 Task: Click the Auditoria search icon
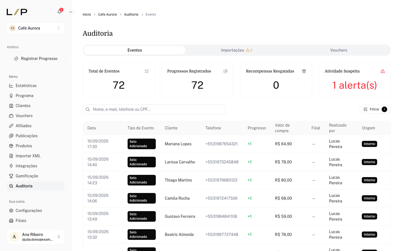[x=11, y=186]
